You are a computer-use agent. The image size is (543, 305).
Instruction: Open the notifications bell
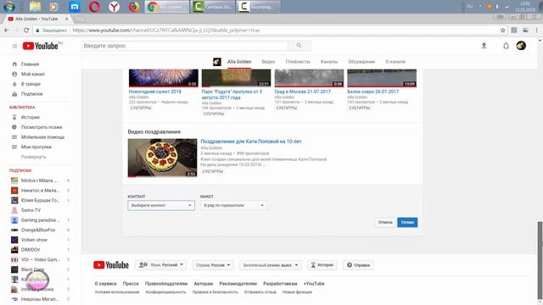(x=506, y=46)
